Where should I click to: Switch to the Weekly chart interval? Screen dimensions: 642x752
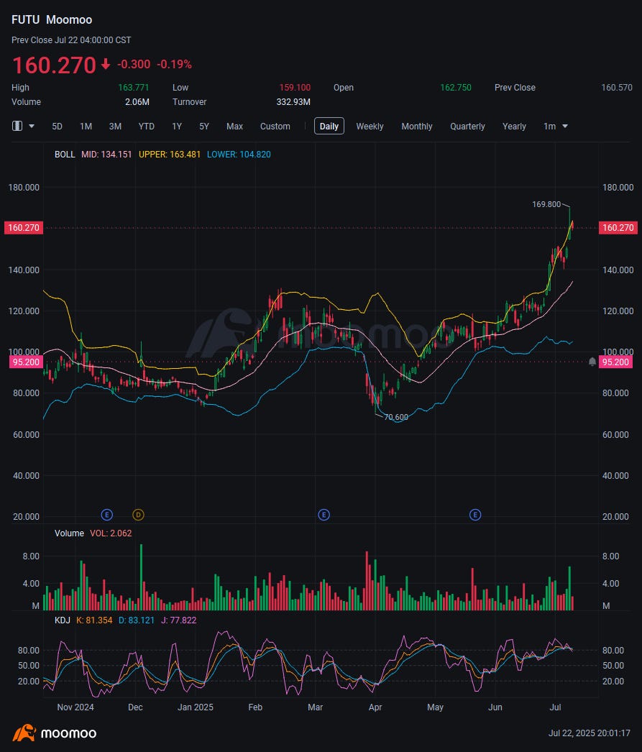coord(370,126)
